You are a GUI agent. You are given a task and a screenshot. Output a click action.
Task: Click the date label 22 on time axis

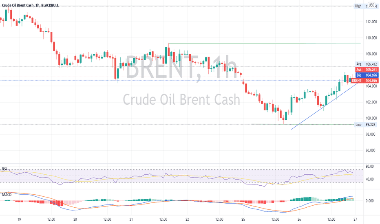(187, 220)
